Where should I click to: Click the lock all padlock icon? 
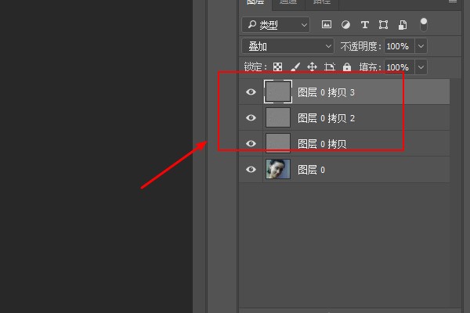[x=346, y=67]
